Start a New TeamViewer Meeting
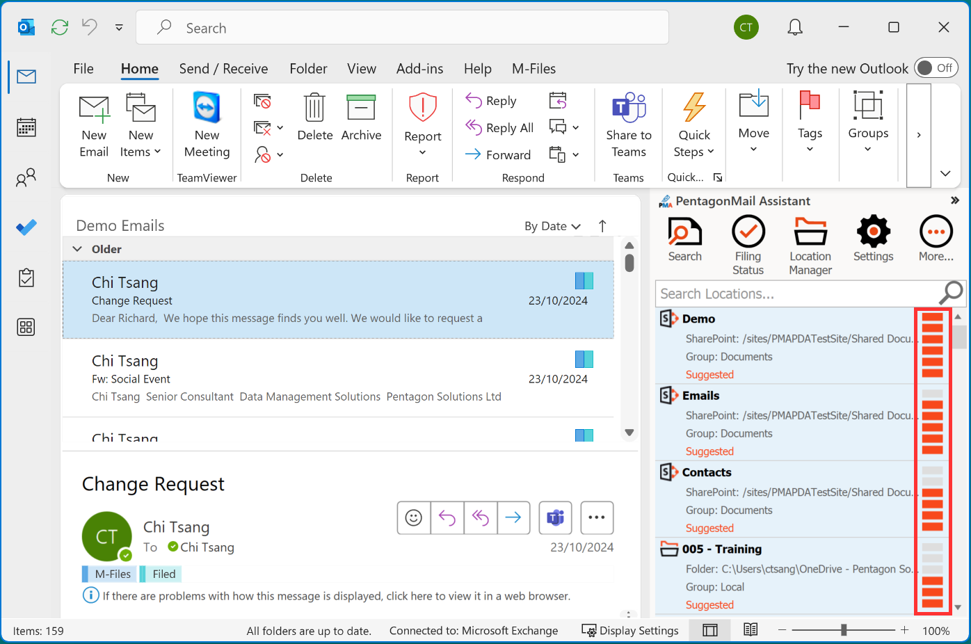This screenshot has width=971, height=644. 207,109
